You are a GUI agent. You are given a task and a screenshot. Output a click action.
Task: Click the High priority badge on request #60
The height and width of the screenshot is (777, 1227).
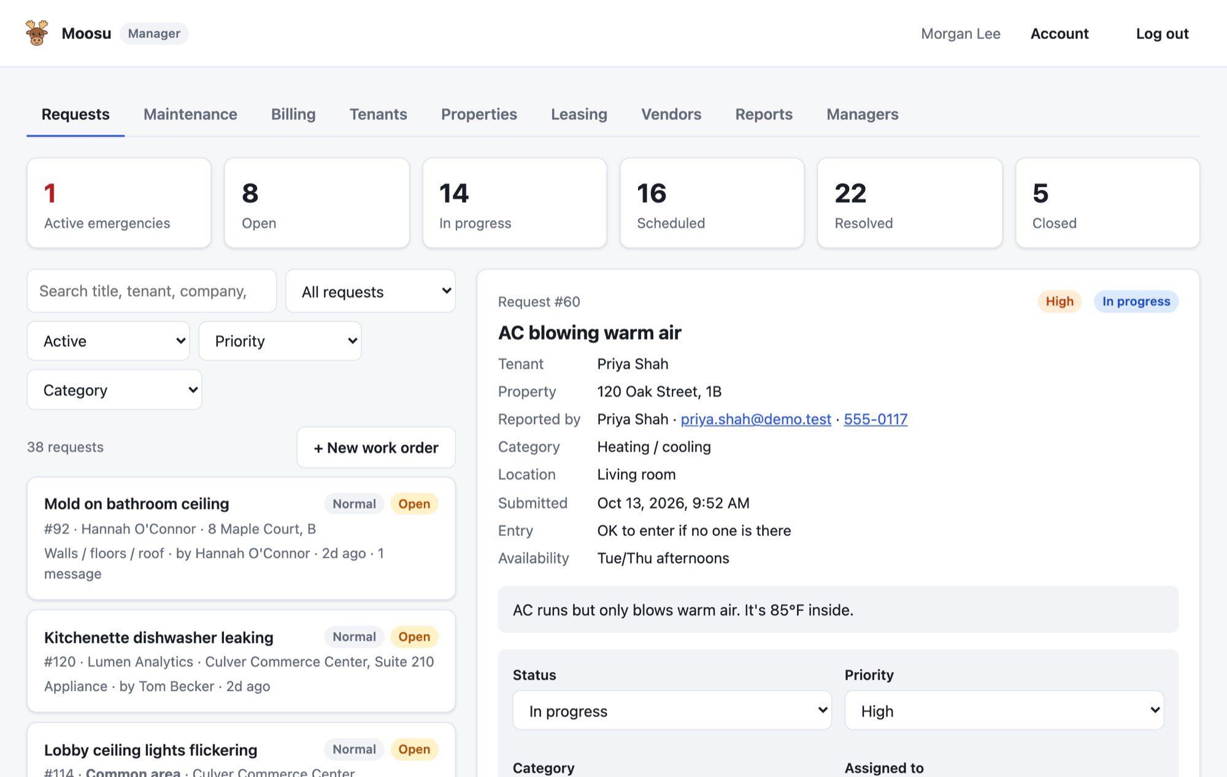click(x=1060, y=301)
